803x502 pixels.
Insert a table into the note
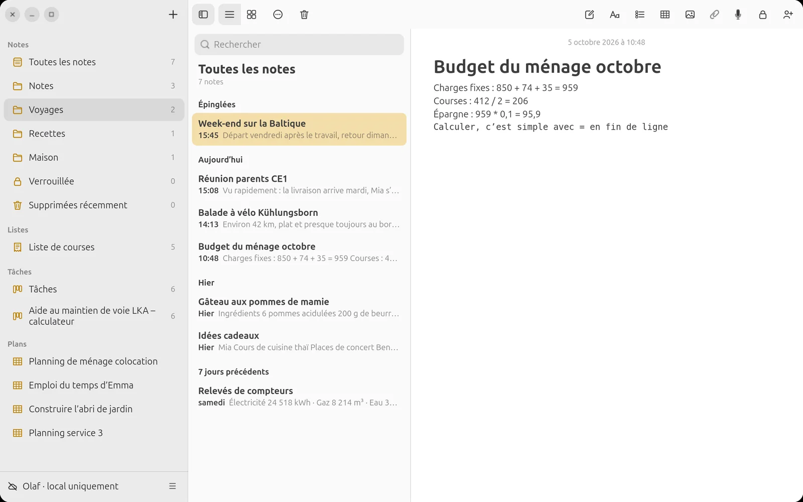click(665, 15)
